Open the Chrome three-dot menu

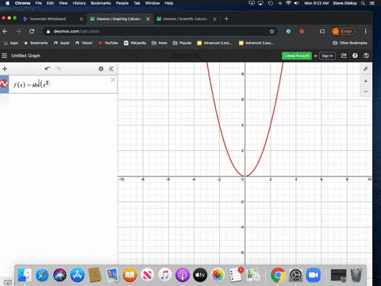pyautogui.click(x=366, y=31)
